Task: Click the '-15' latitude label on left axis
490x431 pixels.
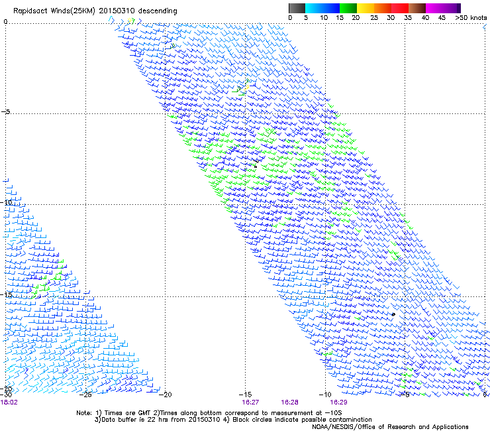Action: 6,294
